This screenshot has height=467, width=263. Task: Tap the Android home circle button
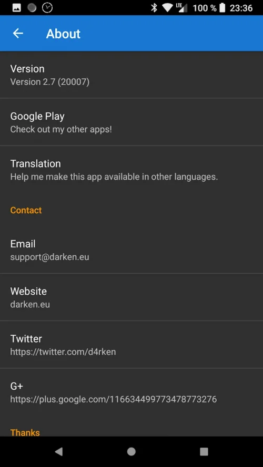[131, 452]
